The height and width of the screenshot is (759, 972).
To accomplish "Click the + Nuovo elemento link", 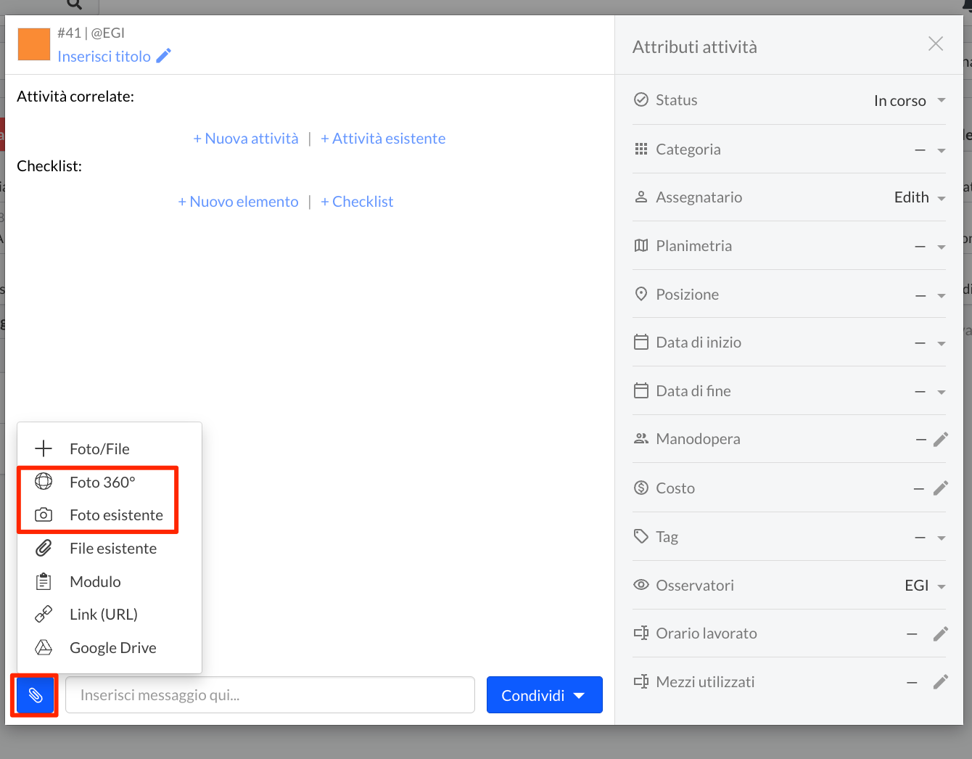I will pyautogui.click(x=238, y=202).
